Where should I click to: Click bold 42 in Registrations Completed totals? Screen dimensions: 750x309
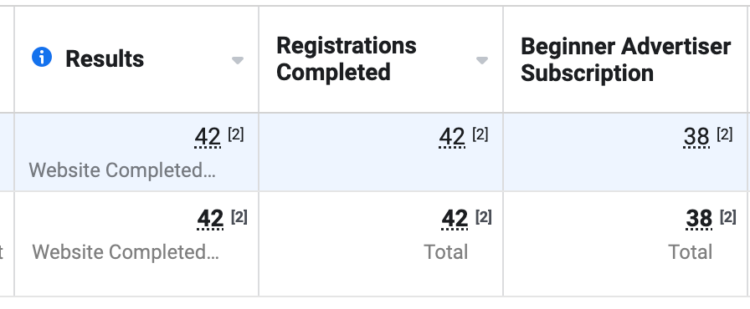(455, 220)
